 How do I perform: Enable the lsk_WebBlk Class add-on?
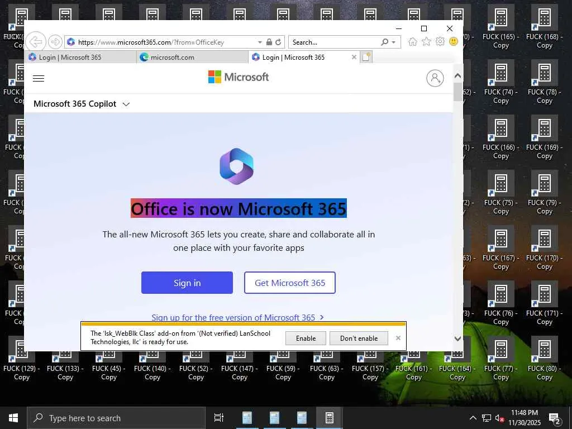(306, 338)
